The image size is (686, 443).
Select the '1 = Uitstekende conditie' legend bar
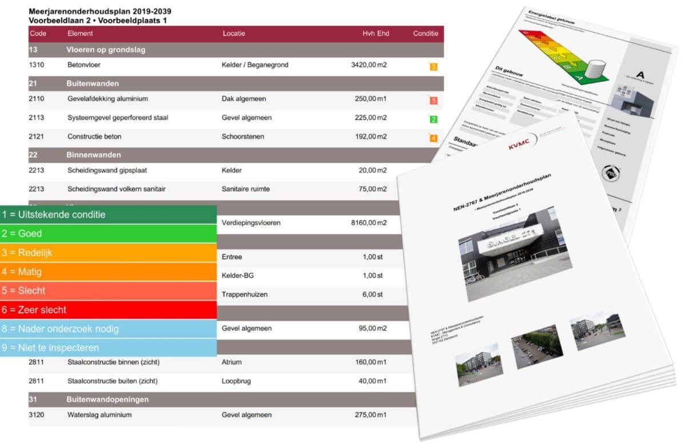pos(109,215)
